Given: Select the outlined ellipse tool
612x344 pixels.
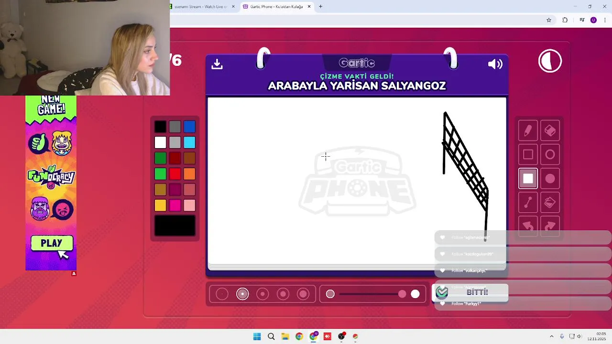Looking at the screenshot, I should (x=550, y=155).
